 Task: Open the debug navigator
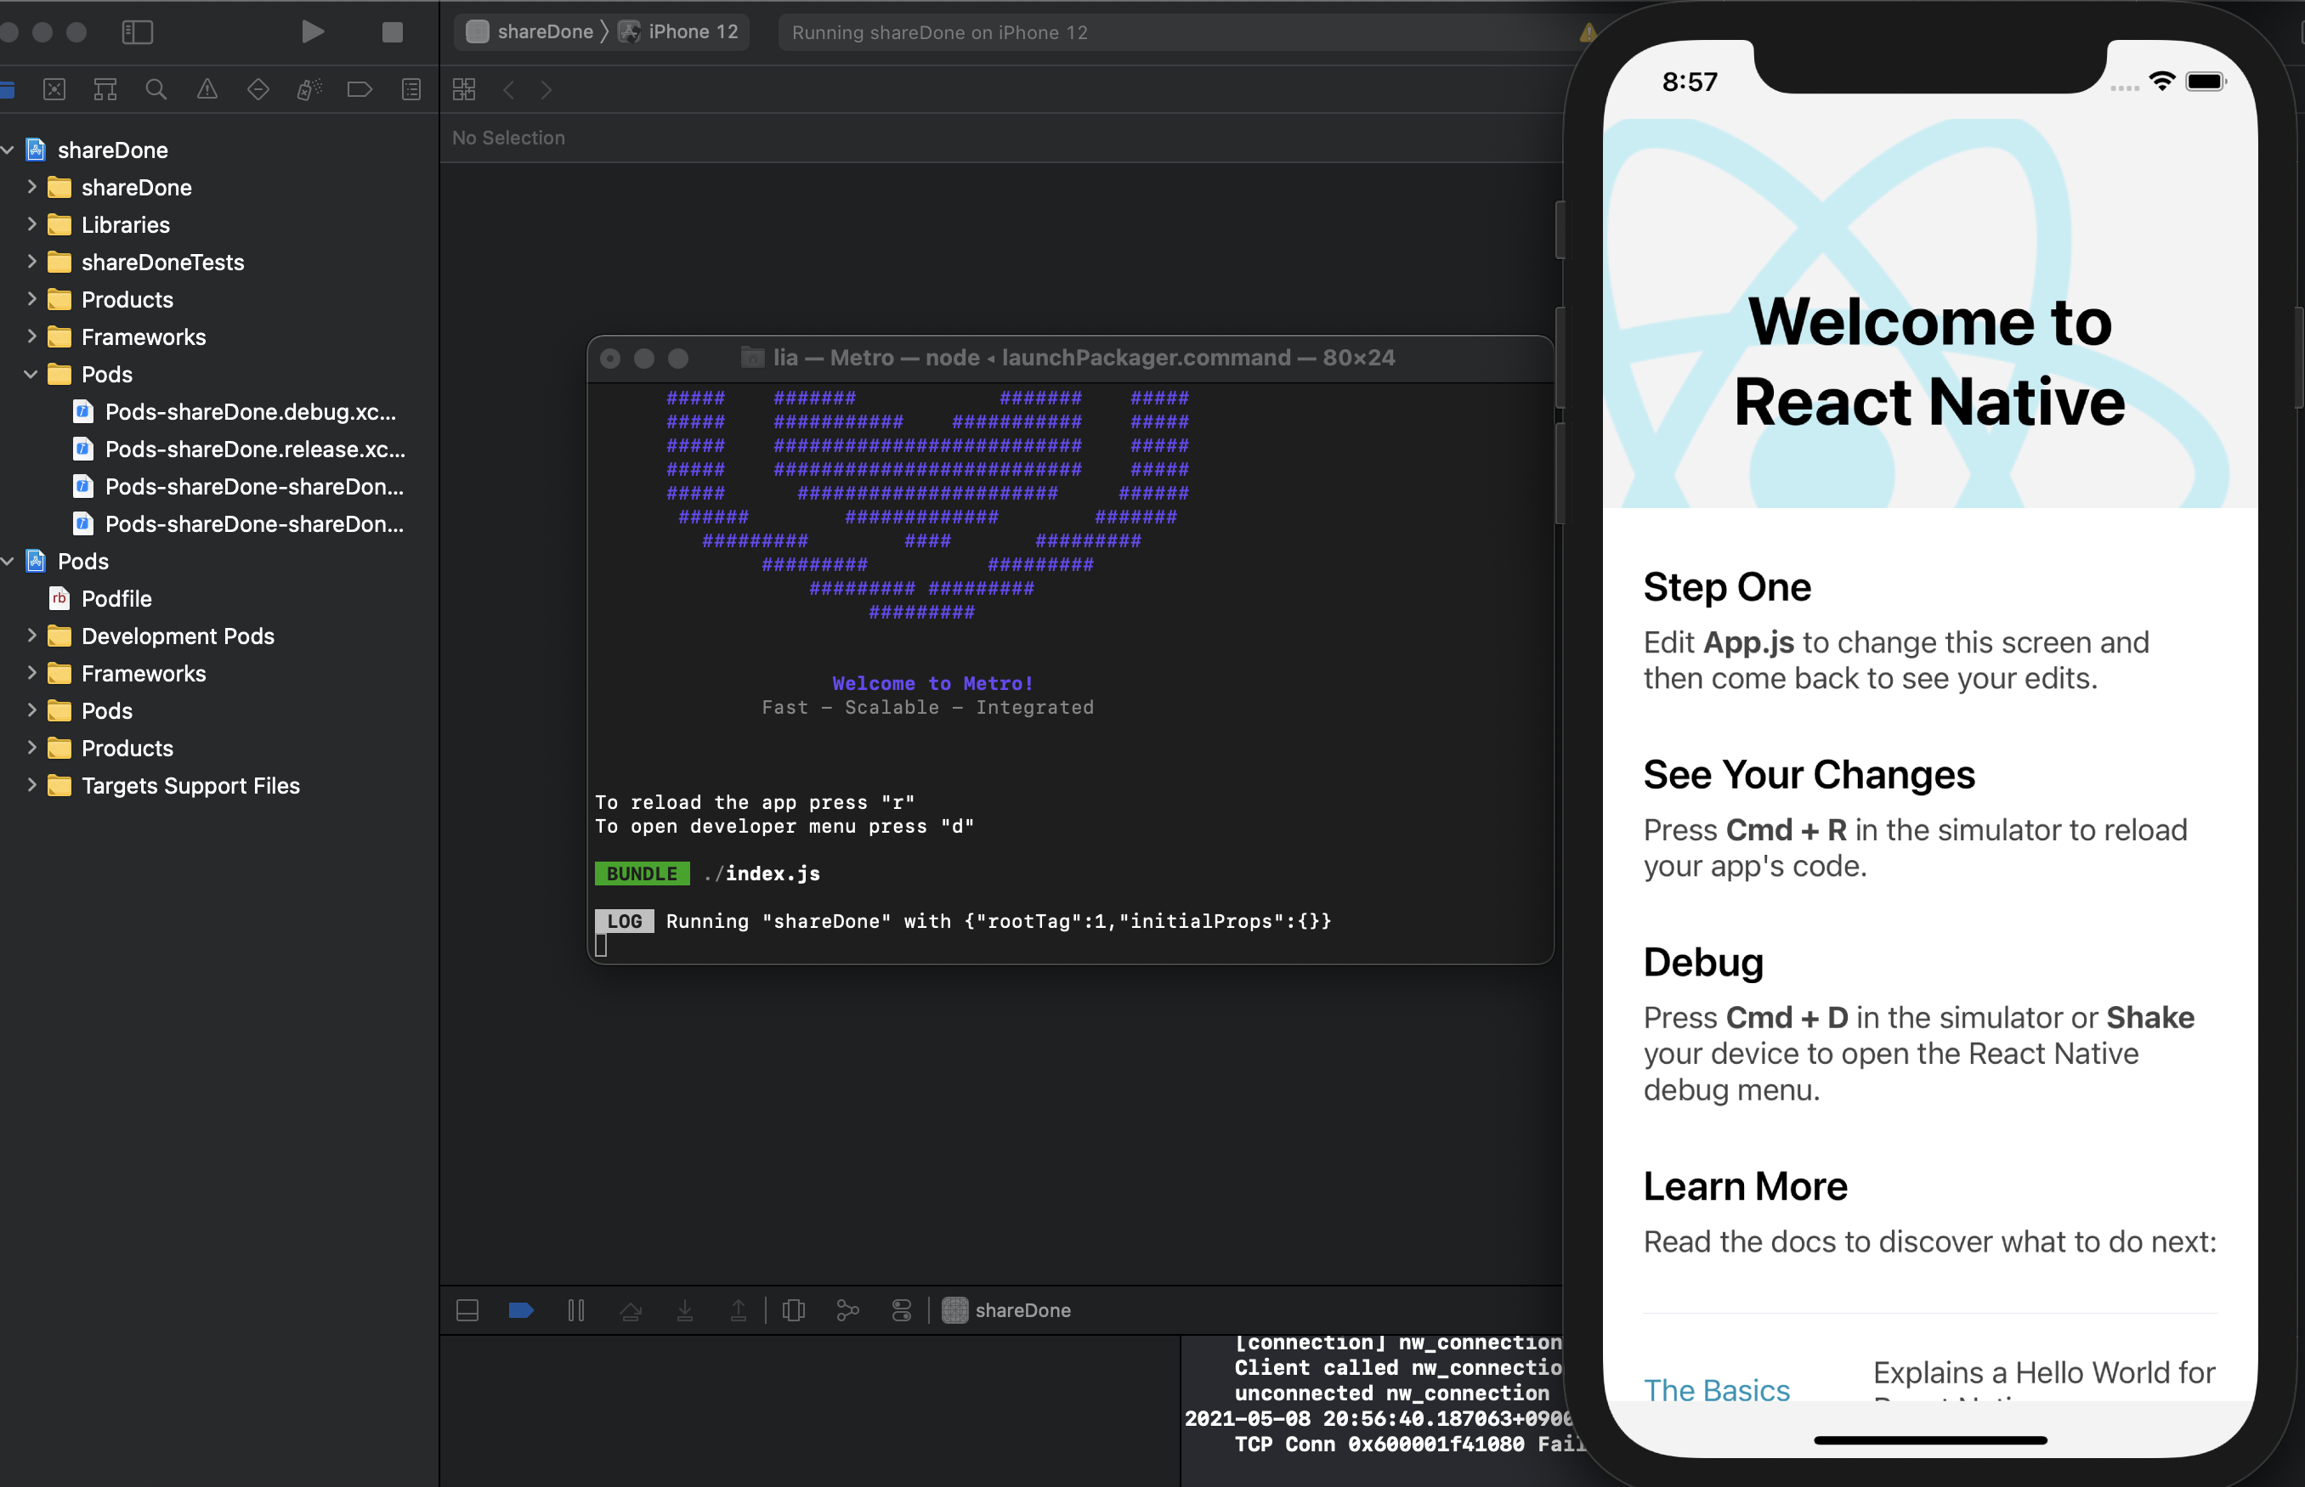tap(309, 90)
